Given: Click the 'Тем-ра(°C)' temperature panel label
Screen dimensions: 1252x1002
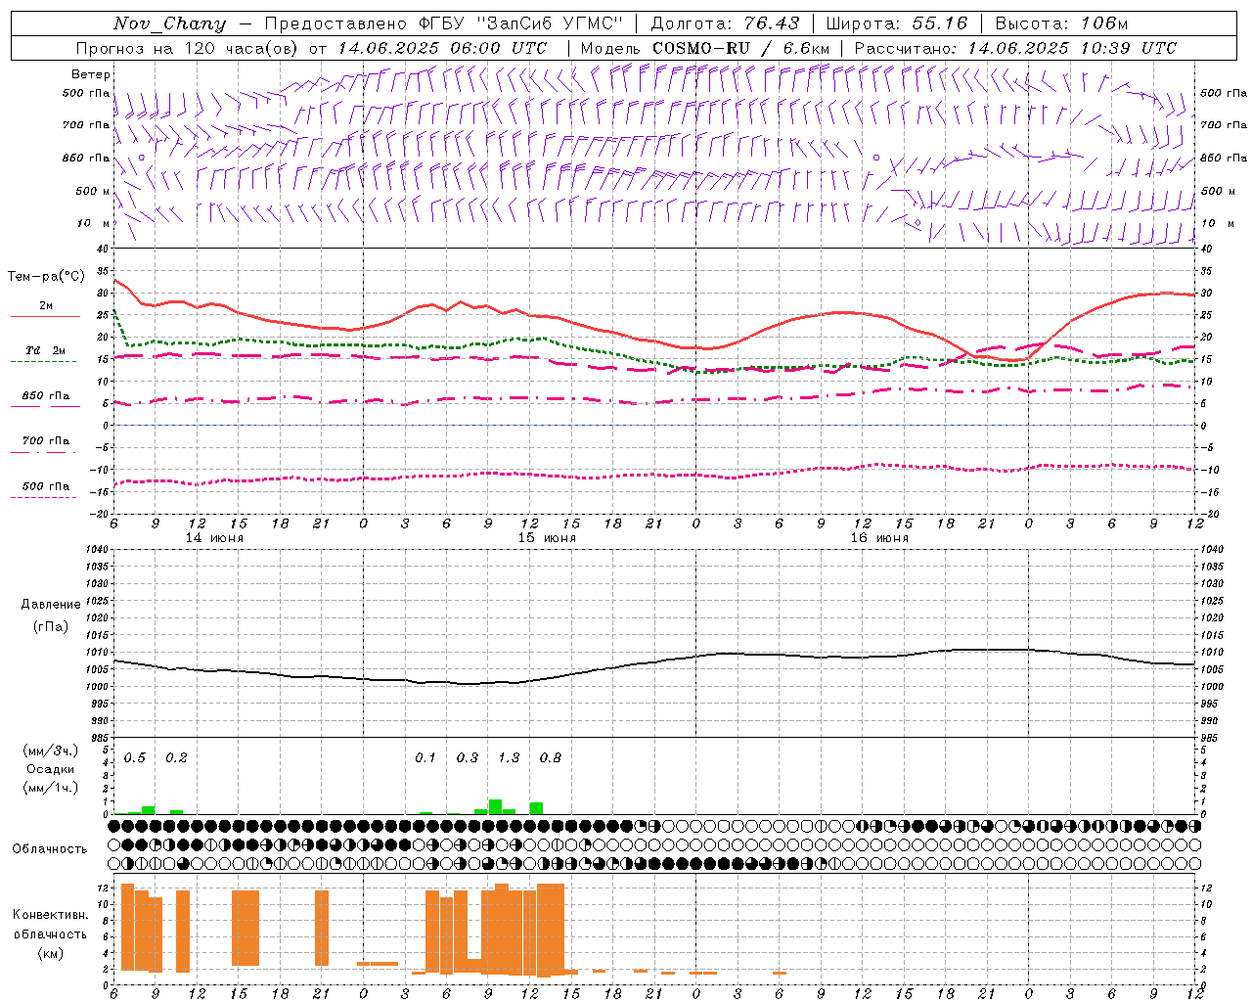Looking at the screenshot, I should pyautogui.click(x=46, y=277).
